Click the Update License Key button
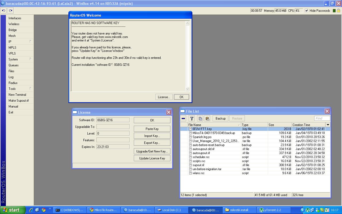 click(152, 158)
